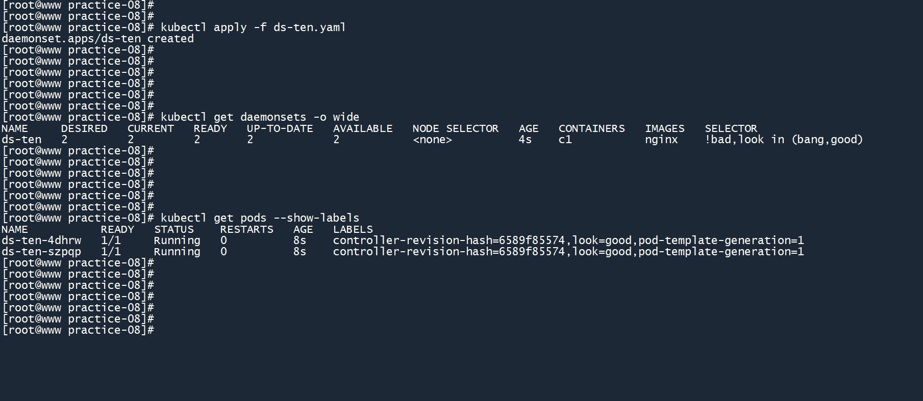Click the daemonset.apps/ds-ten created output line
The image size is (923, 401).
pyautogui.click(x=98, y=39)
